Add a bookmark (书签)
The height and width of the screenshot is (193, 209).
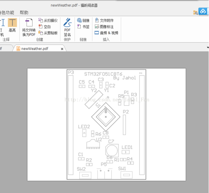[83, 26]
